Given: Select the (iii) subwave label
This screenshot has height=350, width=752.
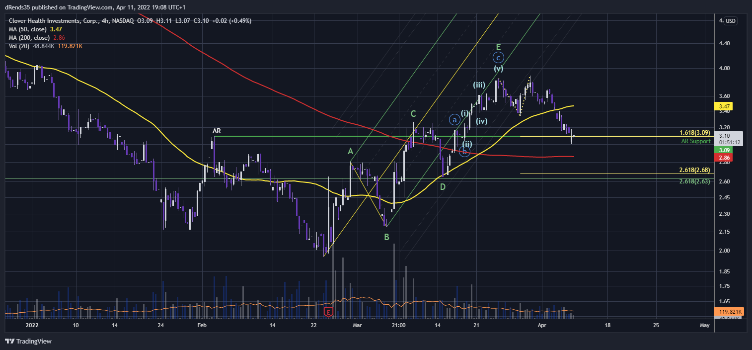Looking at the screenshot, I should tap(479, 85).
